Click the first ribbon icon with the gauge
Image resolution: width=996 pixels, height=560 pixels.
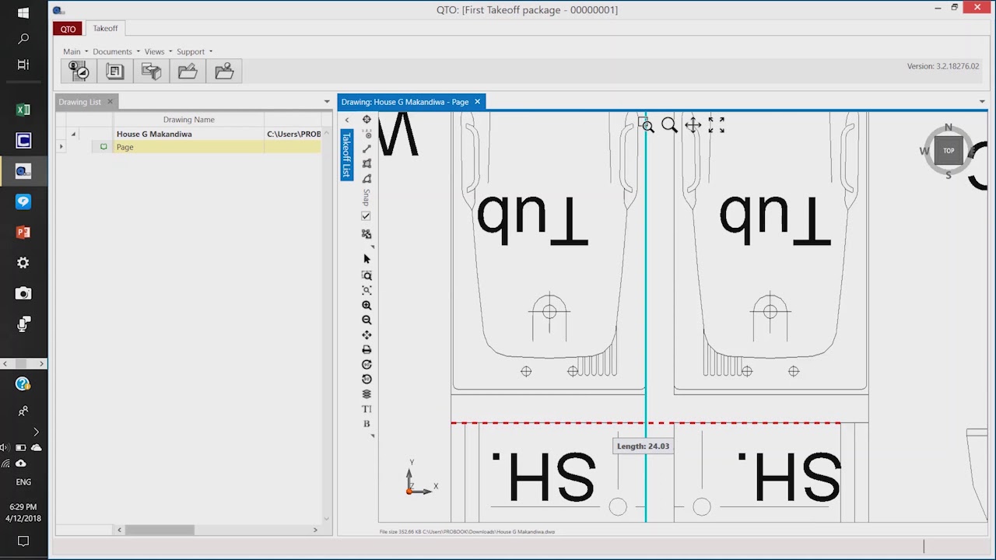(79, 72)
